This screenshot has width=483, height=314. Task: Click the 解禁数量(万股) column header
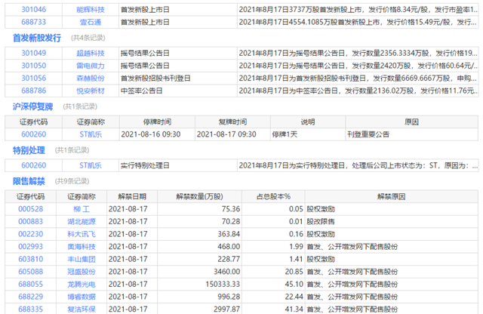[199, 196]
